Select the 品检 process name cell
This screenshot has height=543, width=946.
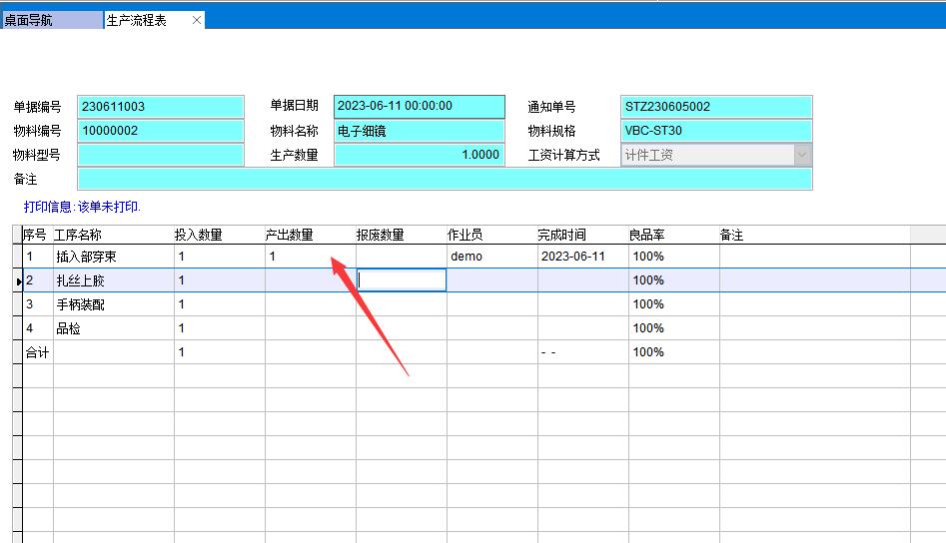113,328
